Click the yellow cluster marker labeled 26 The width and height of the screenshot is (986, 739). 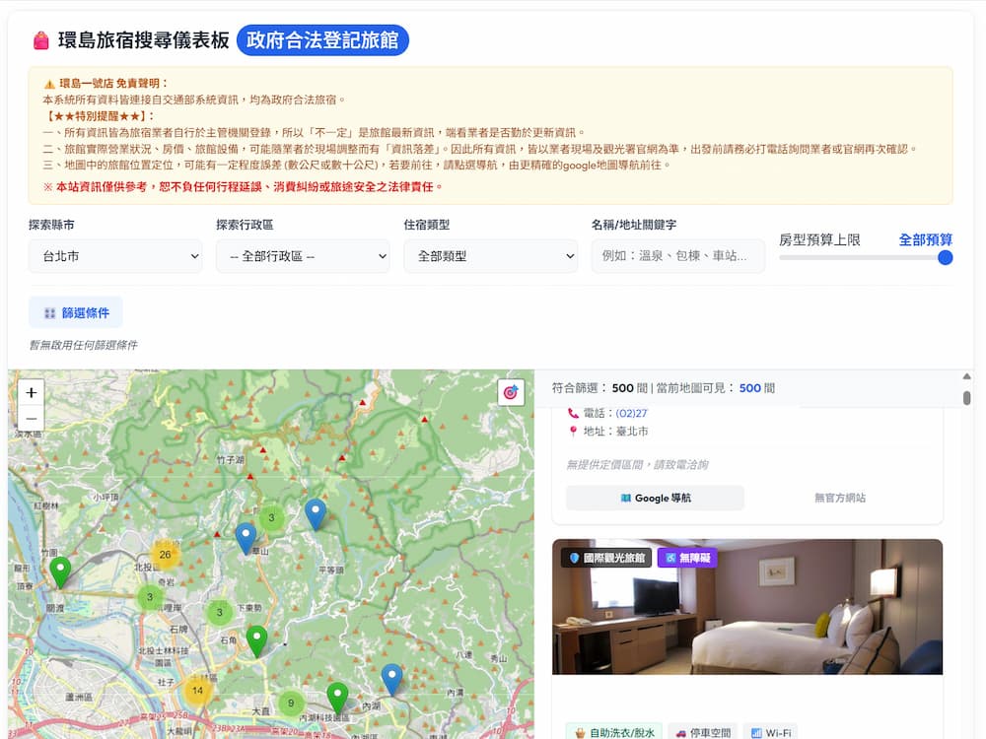tap(165, 554)
